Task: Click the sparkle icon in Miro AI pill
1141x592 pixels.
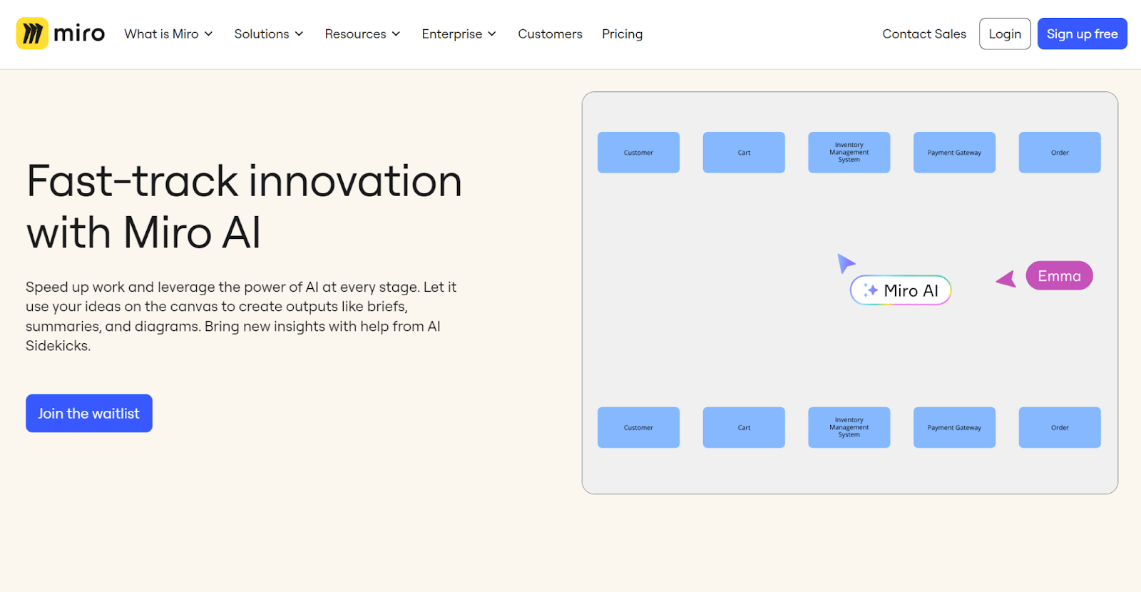Action: (x=870, y=290)
